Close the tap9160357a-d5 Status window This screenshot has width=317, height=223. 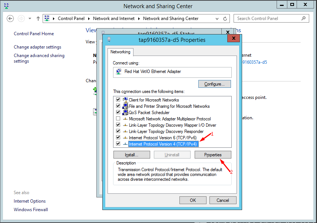[228, 32]
